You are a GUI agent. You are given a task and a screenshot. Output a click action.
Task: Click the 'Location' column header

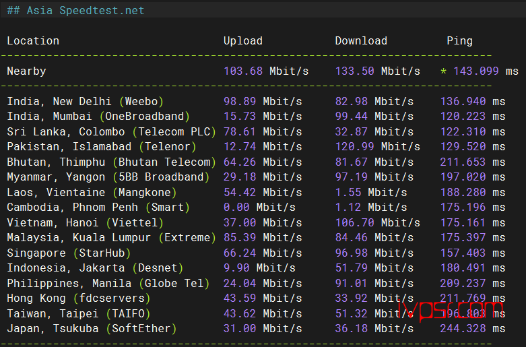33,41
